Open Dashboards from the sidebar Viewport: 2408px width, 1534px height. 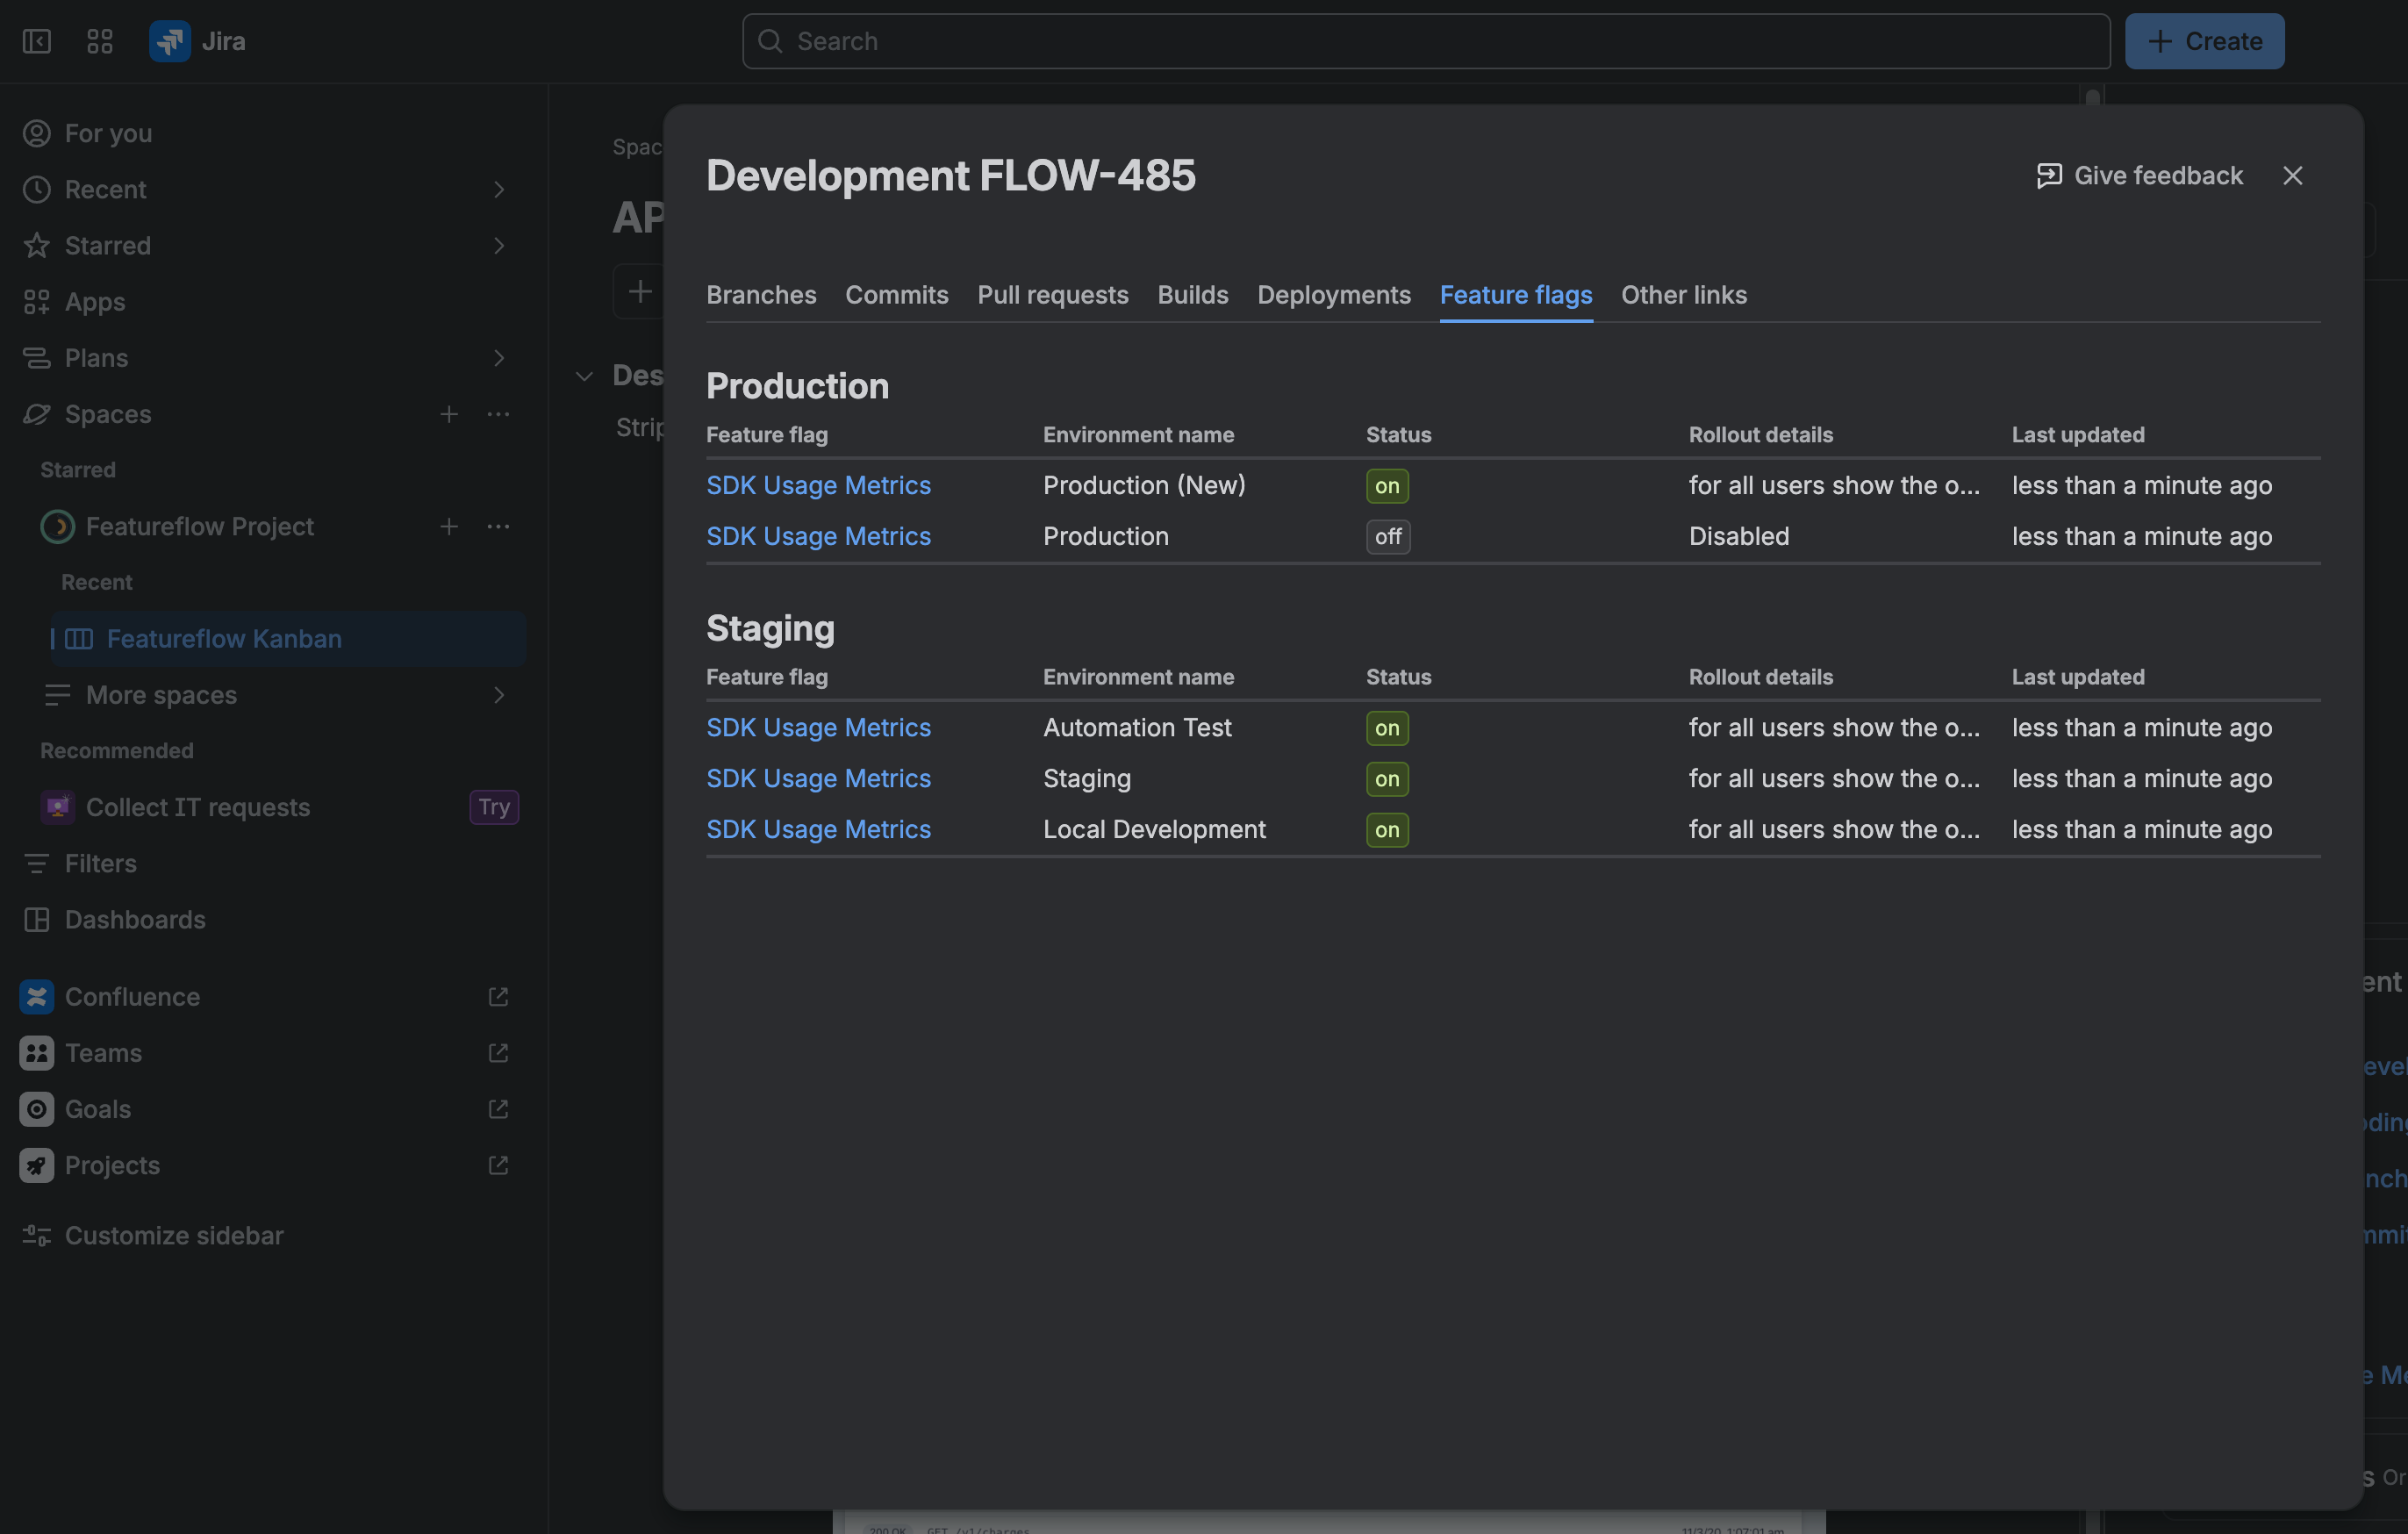[135, 919]
